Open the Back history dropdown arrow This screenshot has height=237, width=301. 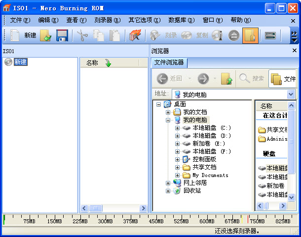(x=189, y=78)
